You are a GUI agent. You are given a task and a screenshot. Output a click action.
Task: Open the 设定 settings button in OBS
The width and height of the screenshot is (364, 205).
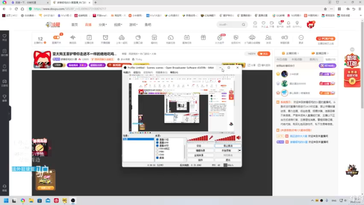point(200,146)
